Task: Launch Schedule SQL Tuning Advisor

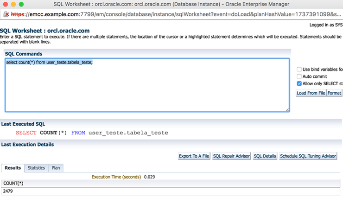Action: tap(308, 156)
